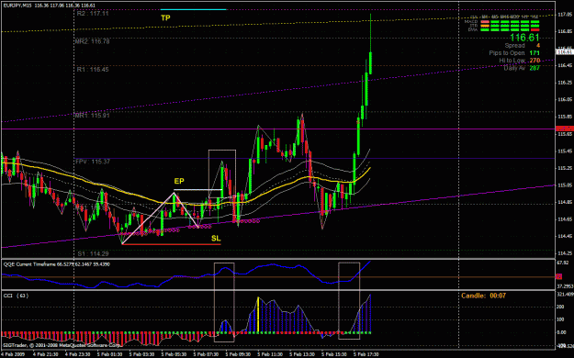Image resolution: width=574 pixels, height=358 pixels.
Task: Select the R2 : 117.11 pivot label
Action: pyautogui.click(x=93, y=14)
